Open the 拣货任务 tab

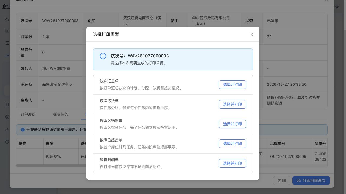click(x=61, y=114)
